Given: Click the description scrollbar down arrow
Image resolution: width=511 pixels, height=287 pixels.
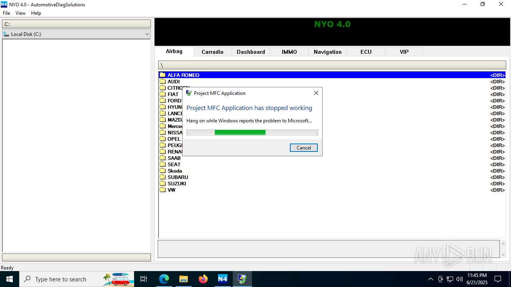Looking at the screenshot, I should click(x=503, y=255).
